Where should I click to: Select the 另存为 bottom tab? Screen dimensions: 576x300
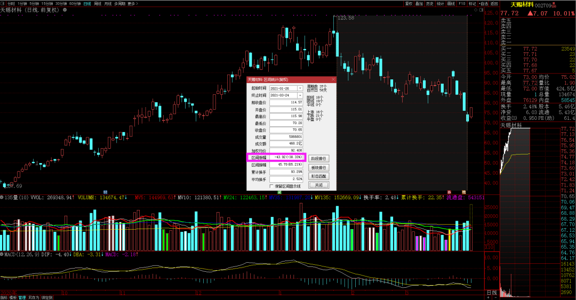click(x=34, y=297)
